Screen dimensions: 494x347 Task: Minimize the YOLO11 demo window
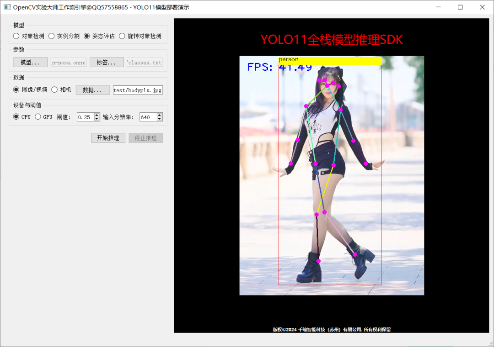438,7
